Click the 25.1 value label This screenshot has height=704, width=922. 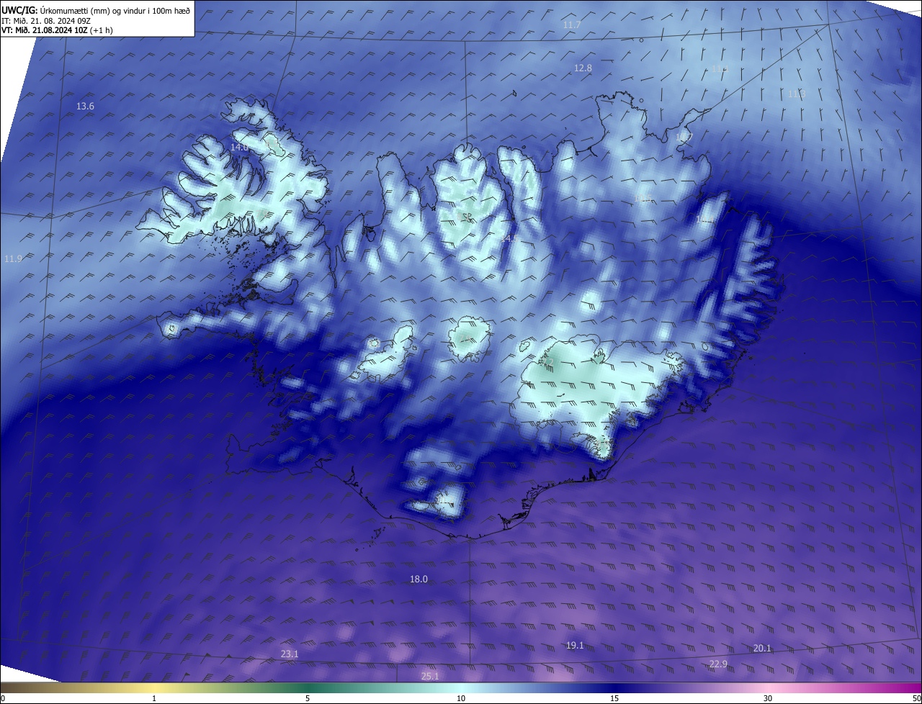click(x=430, y=677)
